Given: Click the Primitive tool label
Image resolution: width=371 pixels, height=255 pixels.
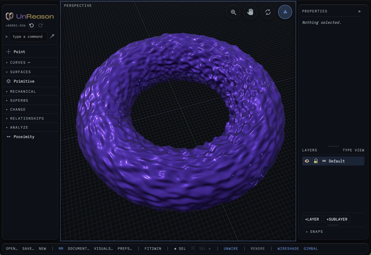Looking at the screenshot, I should tap(24, 81).
